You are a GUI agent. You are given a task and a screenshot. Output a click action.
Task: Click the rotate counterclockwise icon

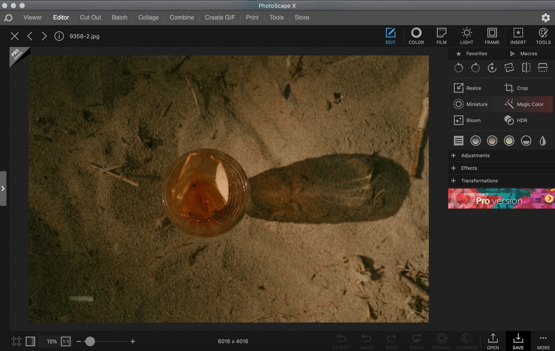pos(458,68)
